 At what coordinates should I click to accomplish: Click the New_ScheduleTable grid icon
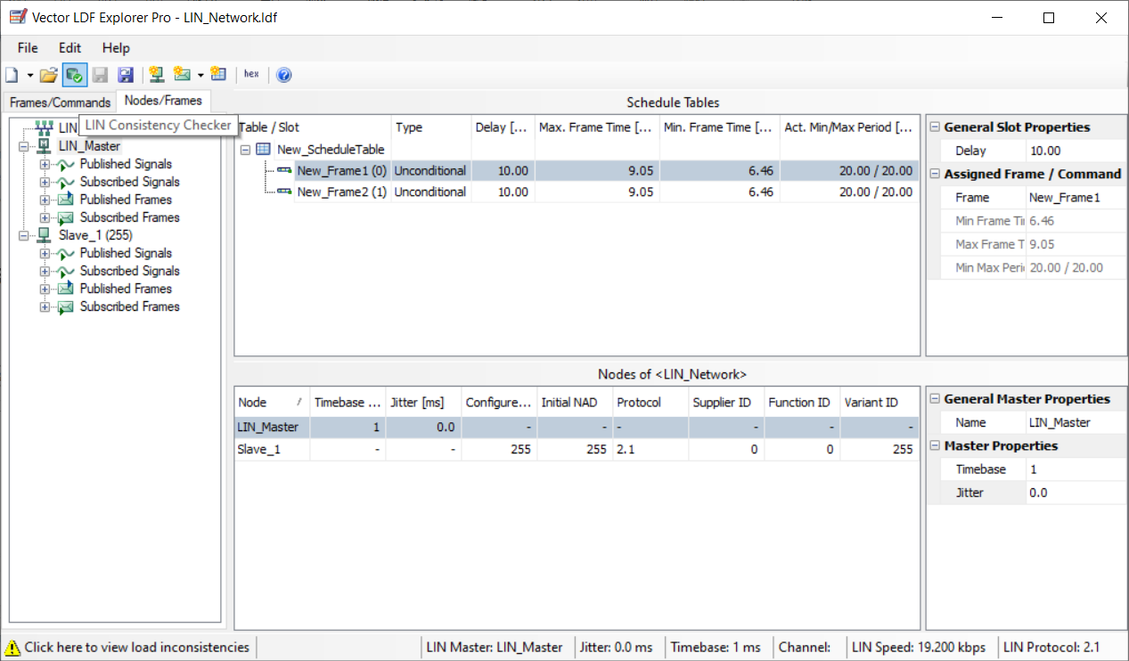pos(263,150)
